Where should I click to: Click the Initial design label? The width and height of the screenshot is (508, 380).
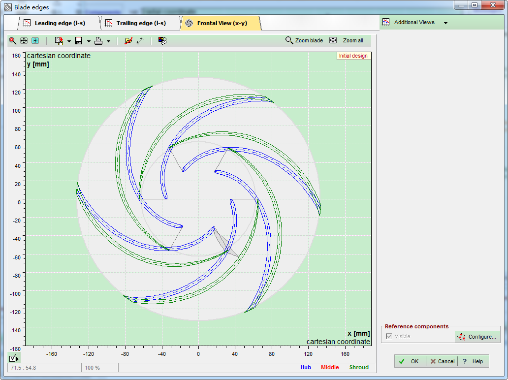(x=353, y=56)
